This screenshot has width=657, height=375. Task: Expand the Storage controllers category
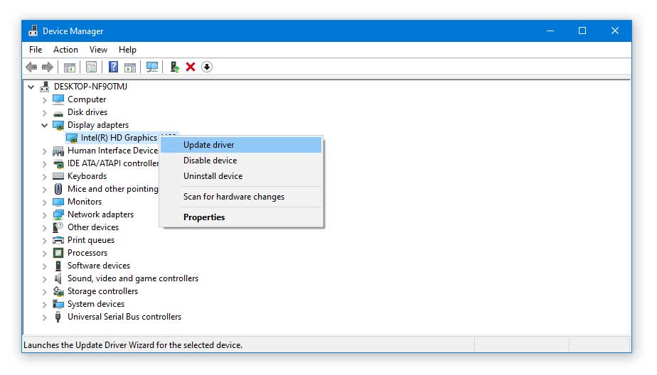pos(44,292)
